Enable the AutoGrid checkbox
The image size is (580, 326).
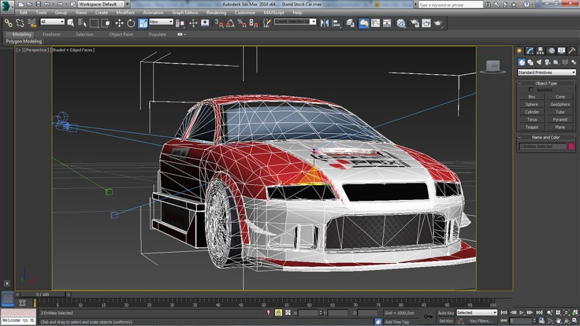[x=531, y=90]
